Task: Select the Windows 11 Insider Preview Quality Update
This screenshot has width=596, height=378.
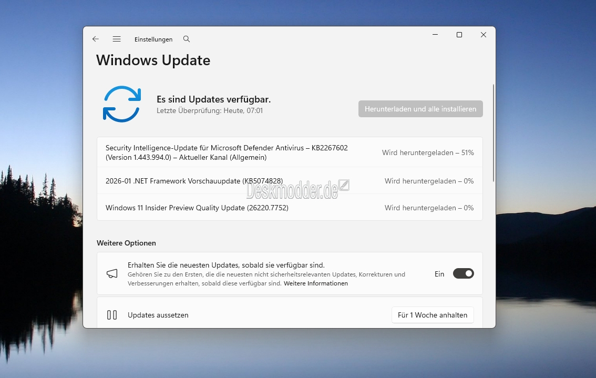Action: [x=197, y=208]
